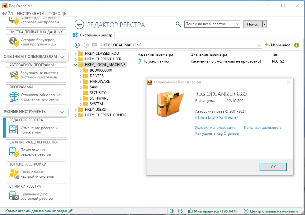Click the theme contrast icon in status bar
Viewport: 305px width, 215px height.
[171, 211]
